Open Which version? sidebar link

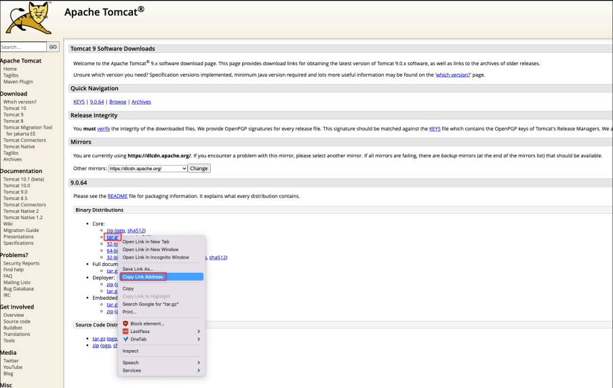20,102
